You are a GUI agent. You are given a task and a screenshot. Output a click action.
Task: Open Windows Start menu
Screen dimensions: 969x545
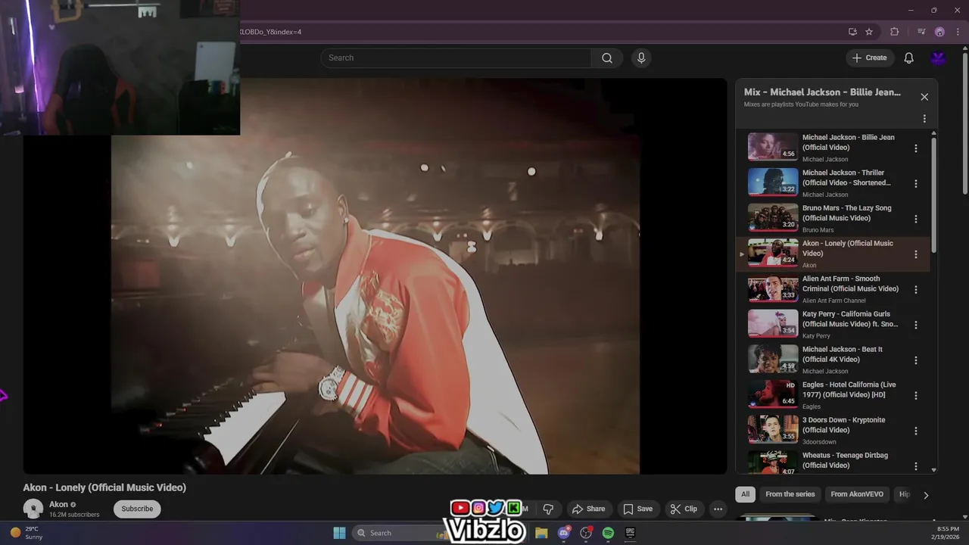click(x=339, y=533)
